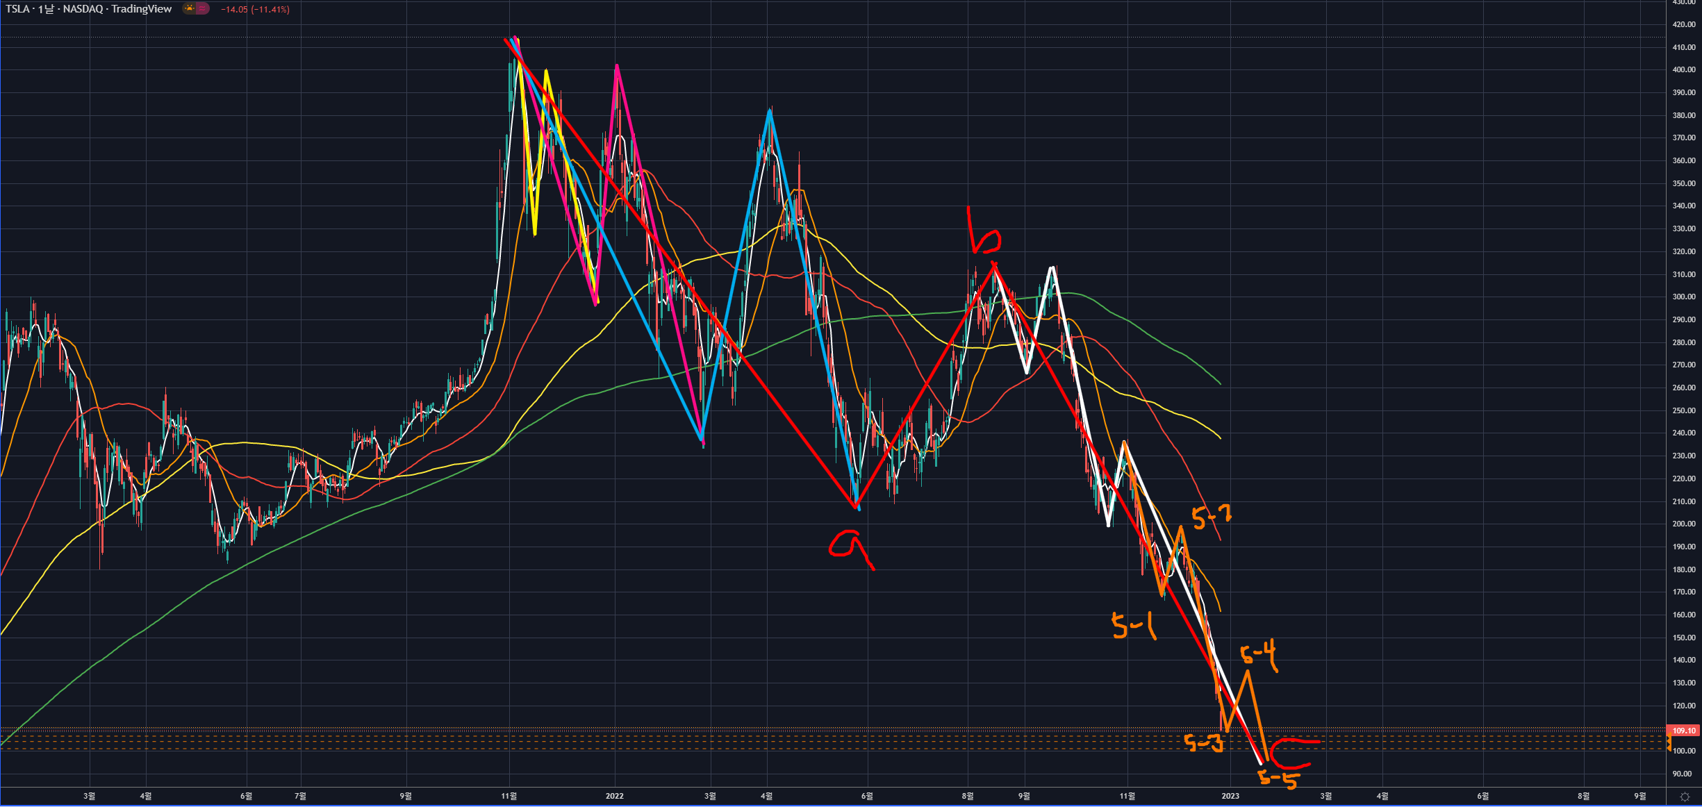Image resolution: width=1702 pixels, height=807 pixels.
Task: Click the -14.05 (-11.41%) price change value
Action: pos(255,10)
